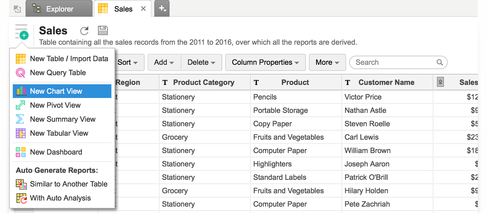This screenshot has width=487, height=213.
Task: Select New Pivot View from menu
Action: pyautogui.click(x=55, y=105)
